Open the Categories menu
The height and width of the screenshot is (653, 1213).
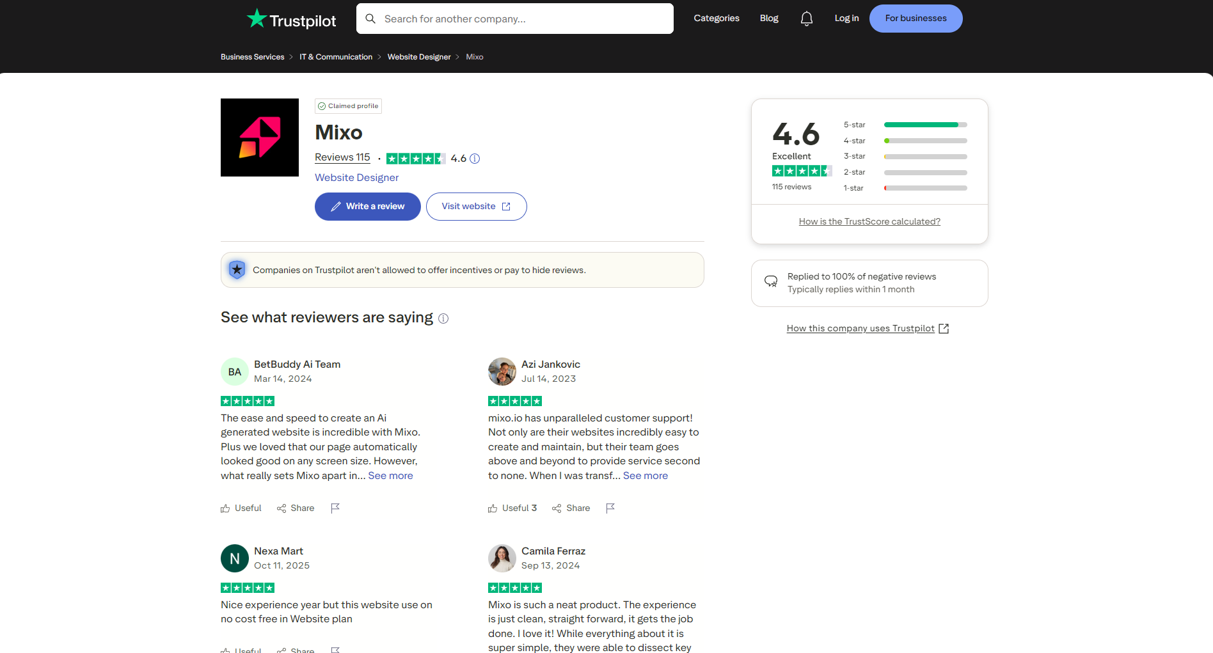(716, 19)
